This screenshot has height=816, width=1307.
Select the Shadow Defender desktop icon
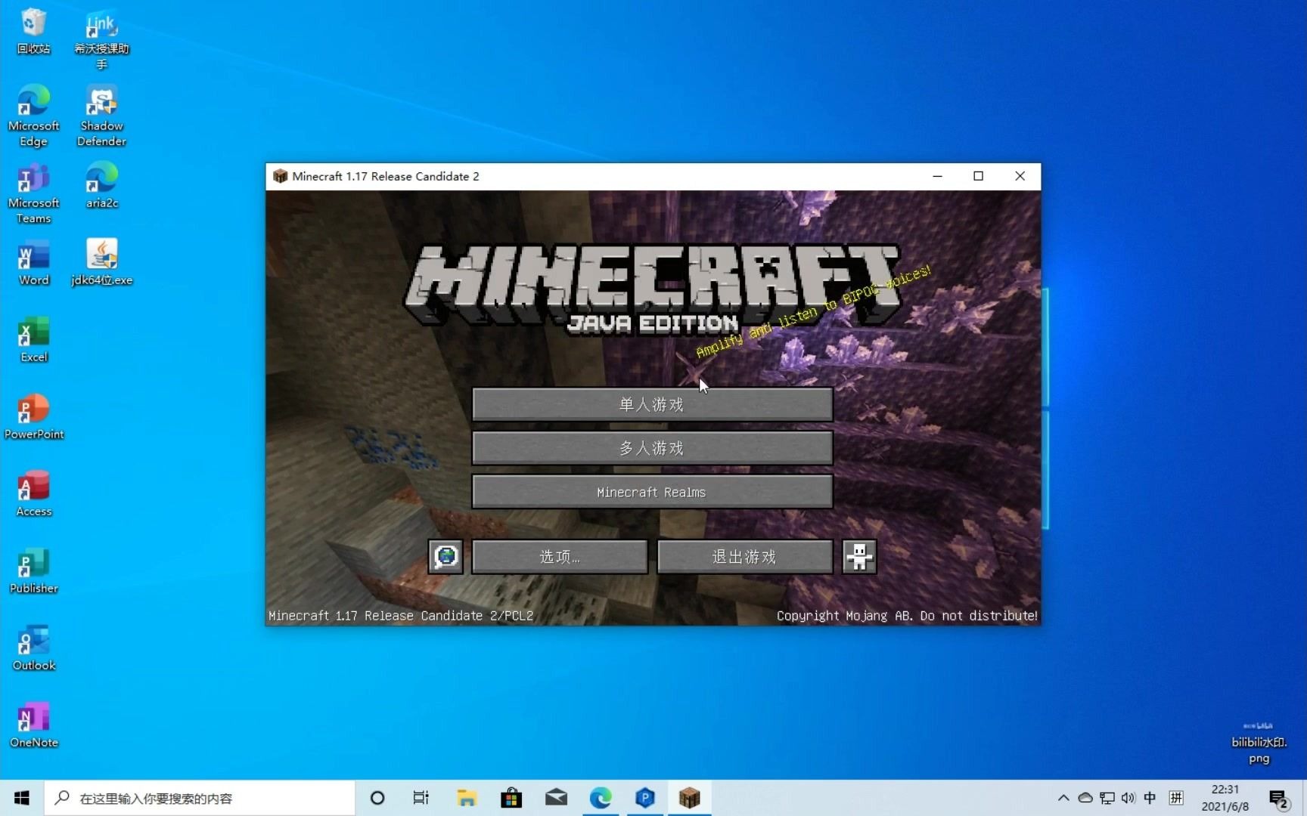tap(101, 116)
